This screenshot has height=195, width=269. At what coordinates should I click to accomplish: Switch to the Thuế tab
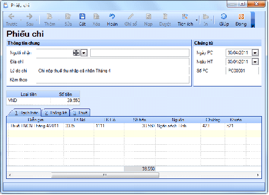click(x=81, y=113)
